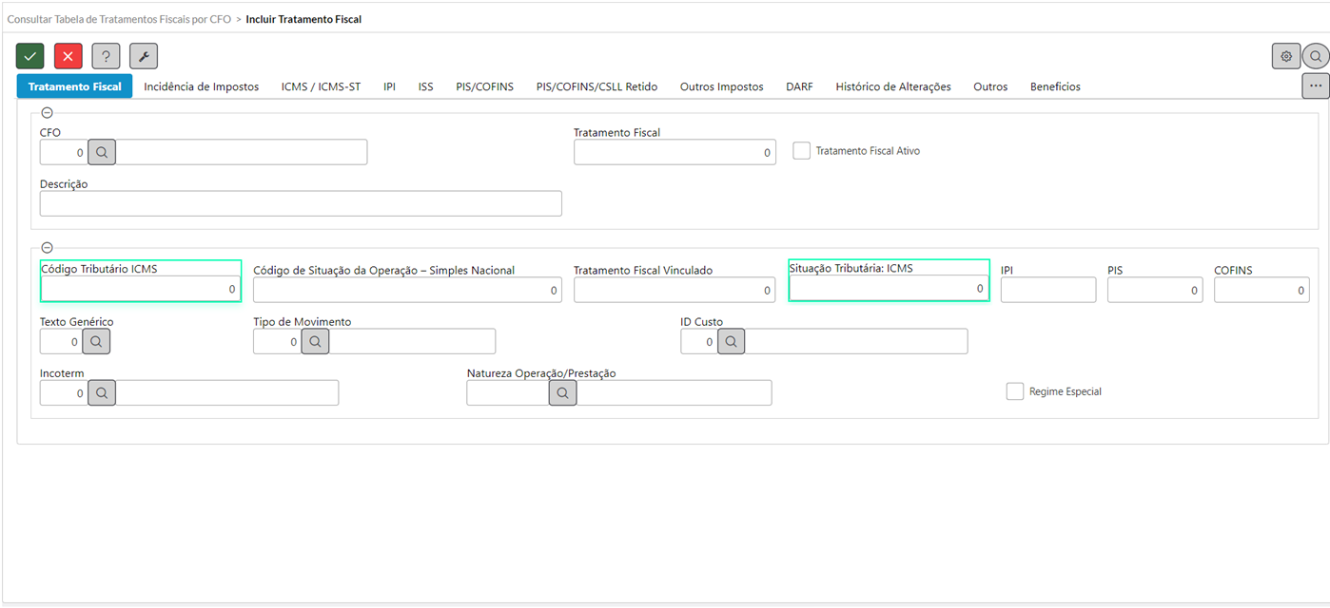
Task: Enable Tratamento Fiscal Ativo checkbox
Action: pyautogui.click(x=802, y=150)
